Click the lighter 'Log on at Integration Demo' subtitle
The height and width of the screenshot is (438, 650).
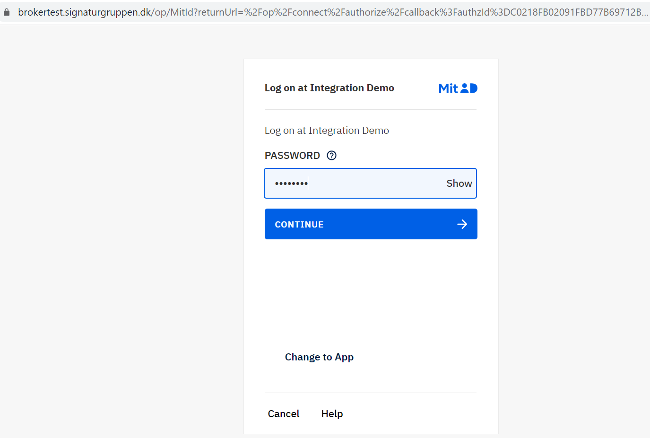click(x=327, y=131)
